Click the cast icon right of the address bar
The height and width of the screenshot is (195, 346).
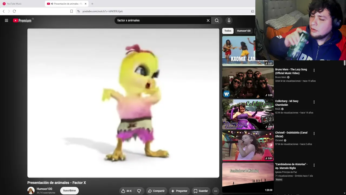[x=252, y=11]
